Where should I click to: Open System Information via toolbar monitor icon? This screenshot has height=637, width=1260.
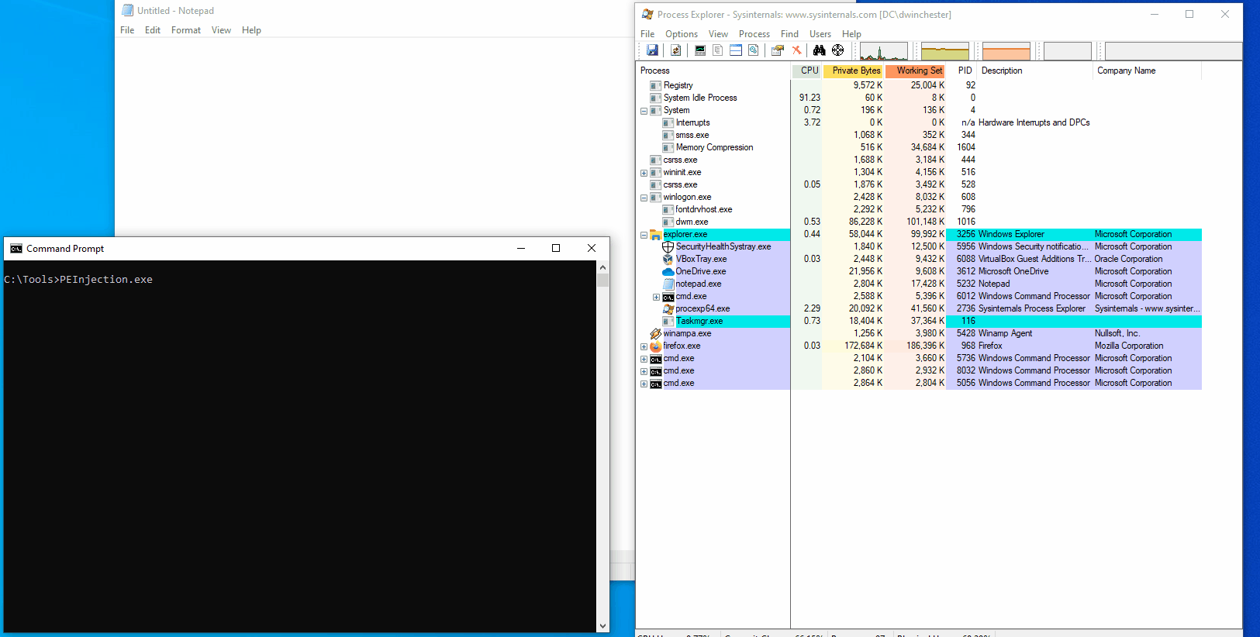coord(700,50)
